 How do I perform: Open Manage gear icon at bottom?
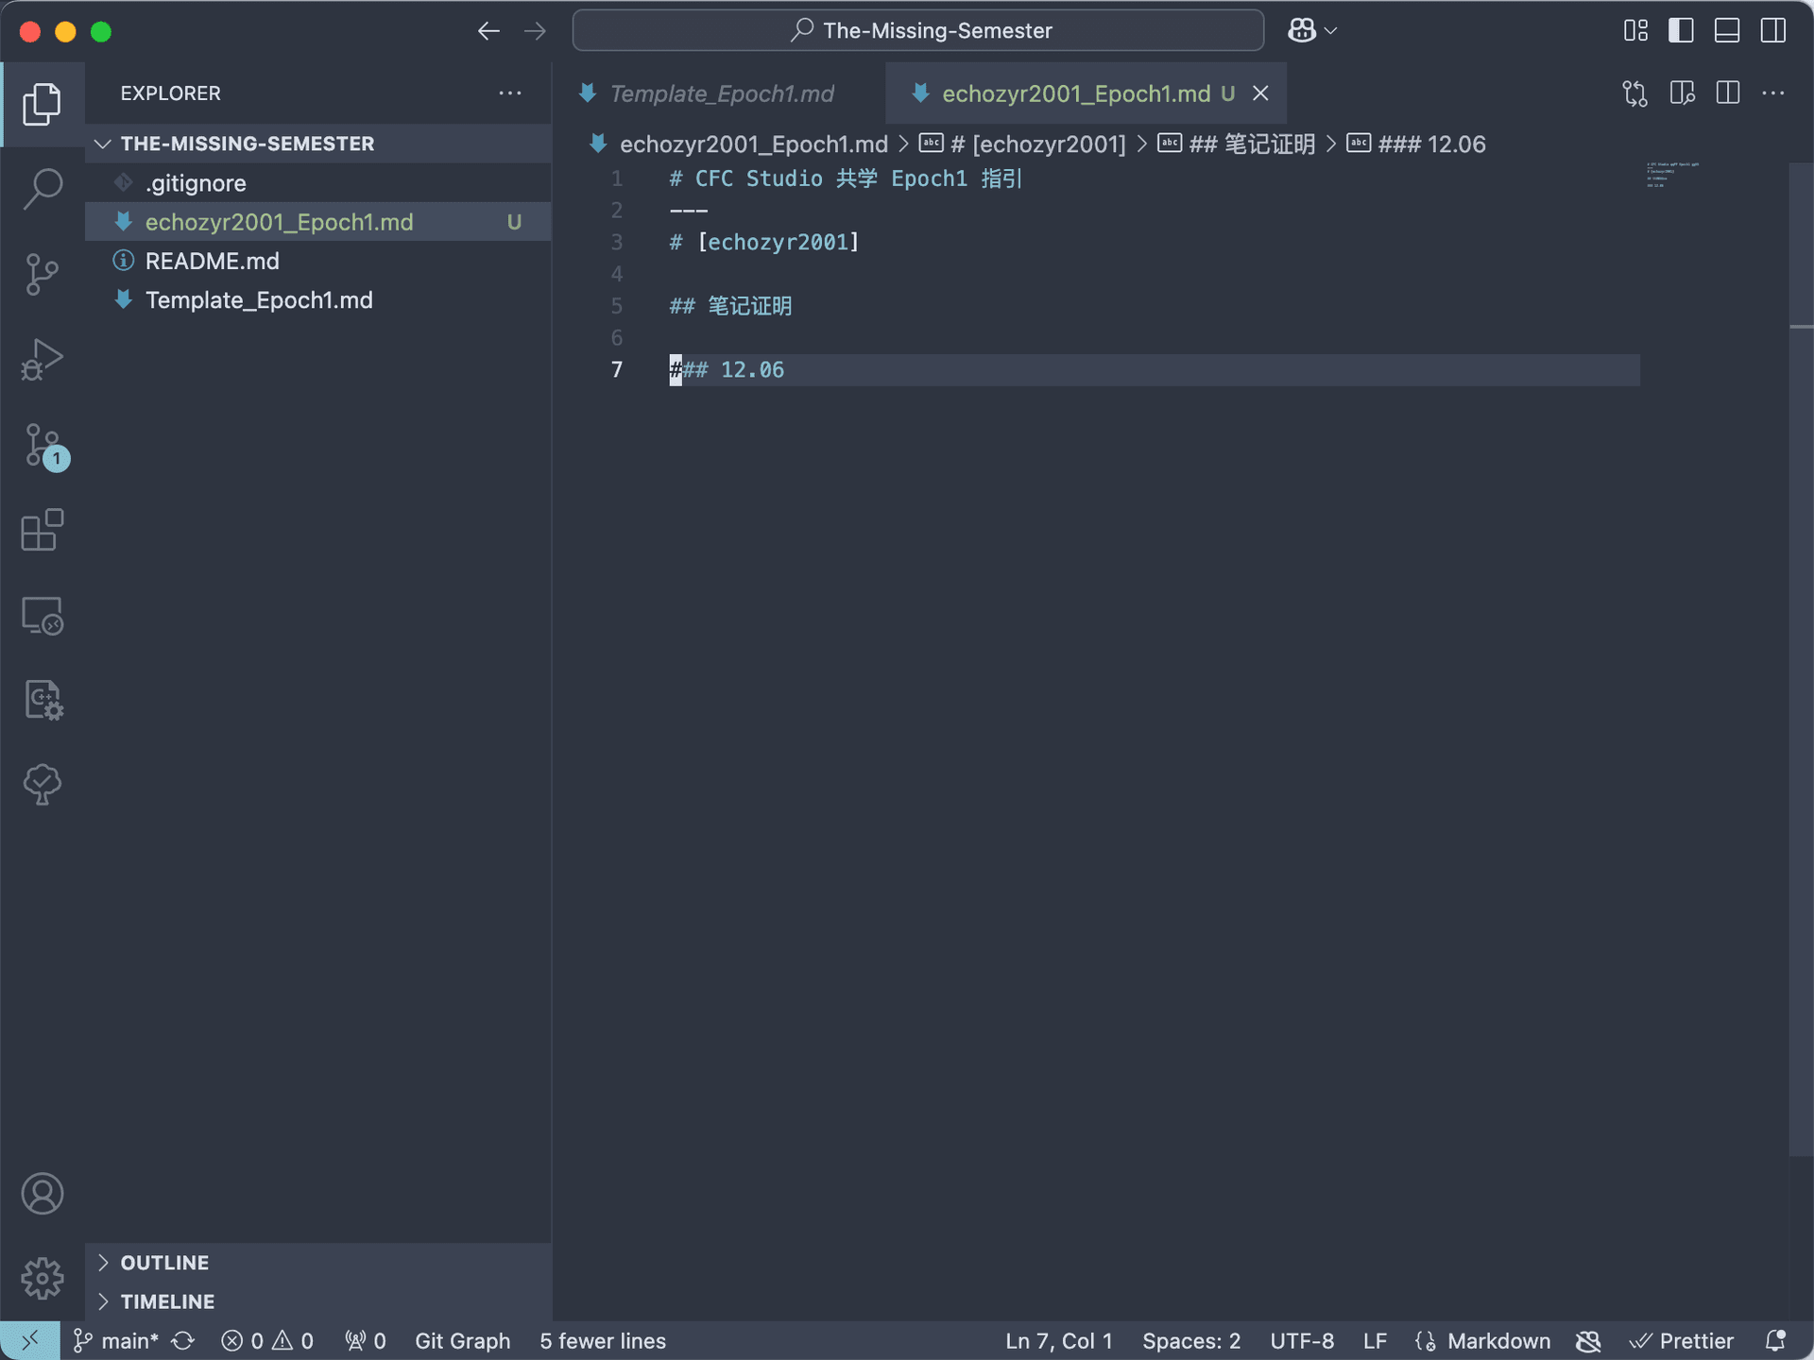point(43,1278)
